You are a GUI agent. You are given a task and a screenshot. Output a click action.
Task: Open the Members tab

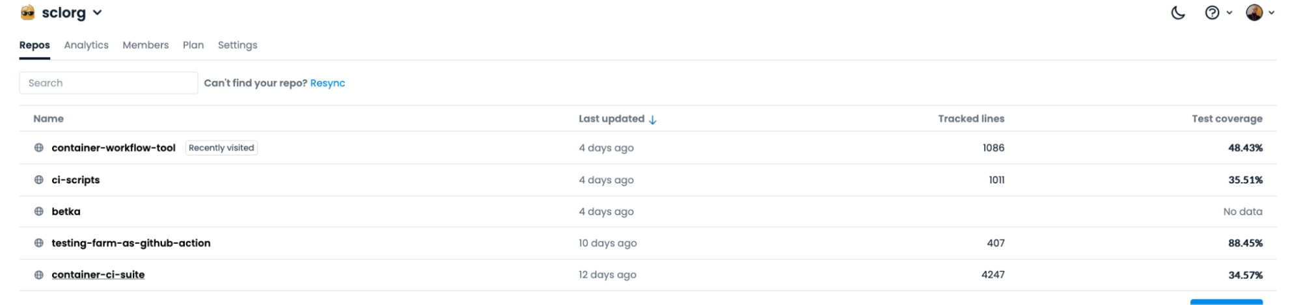coord(145,45)
